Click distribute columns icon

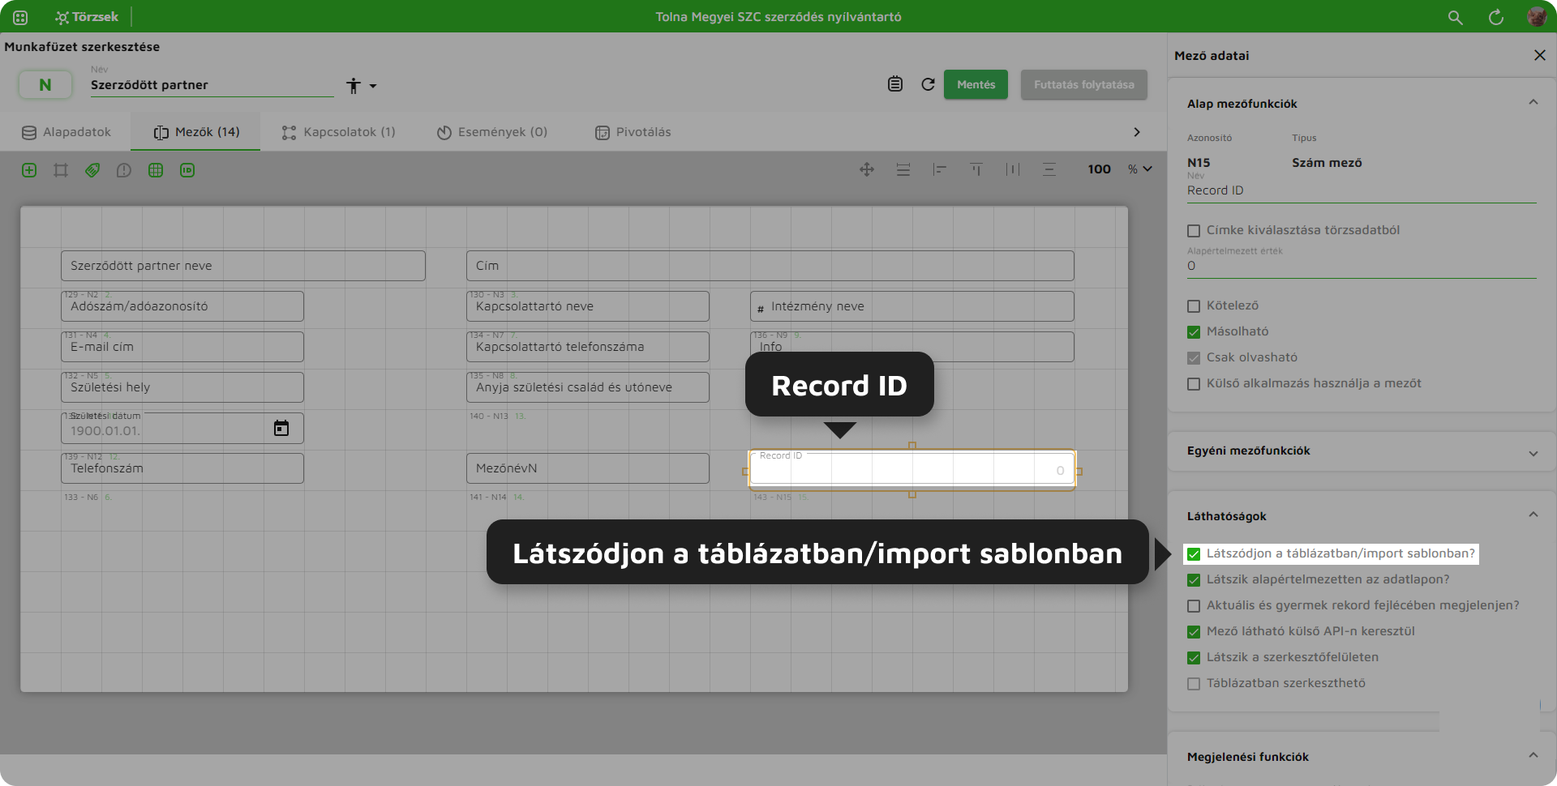(1013, 169)
